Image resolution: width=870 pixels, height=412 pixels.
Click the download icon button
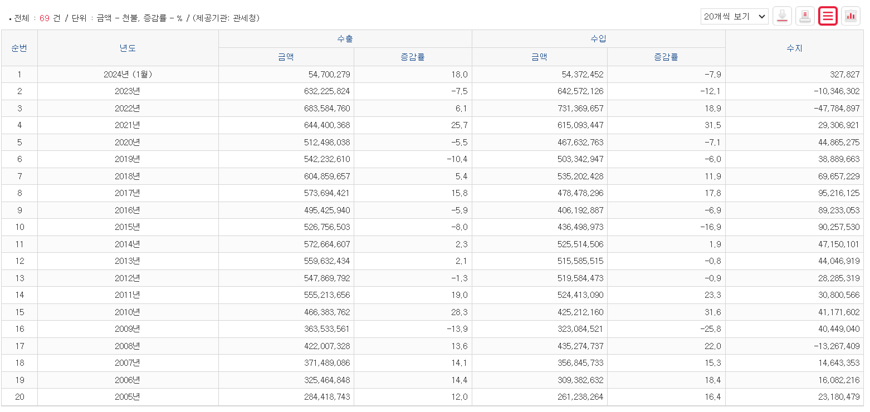point(783,16)
